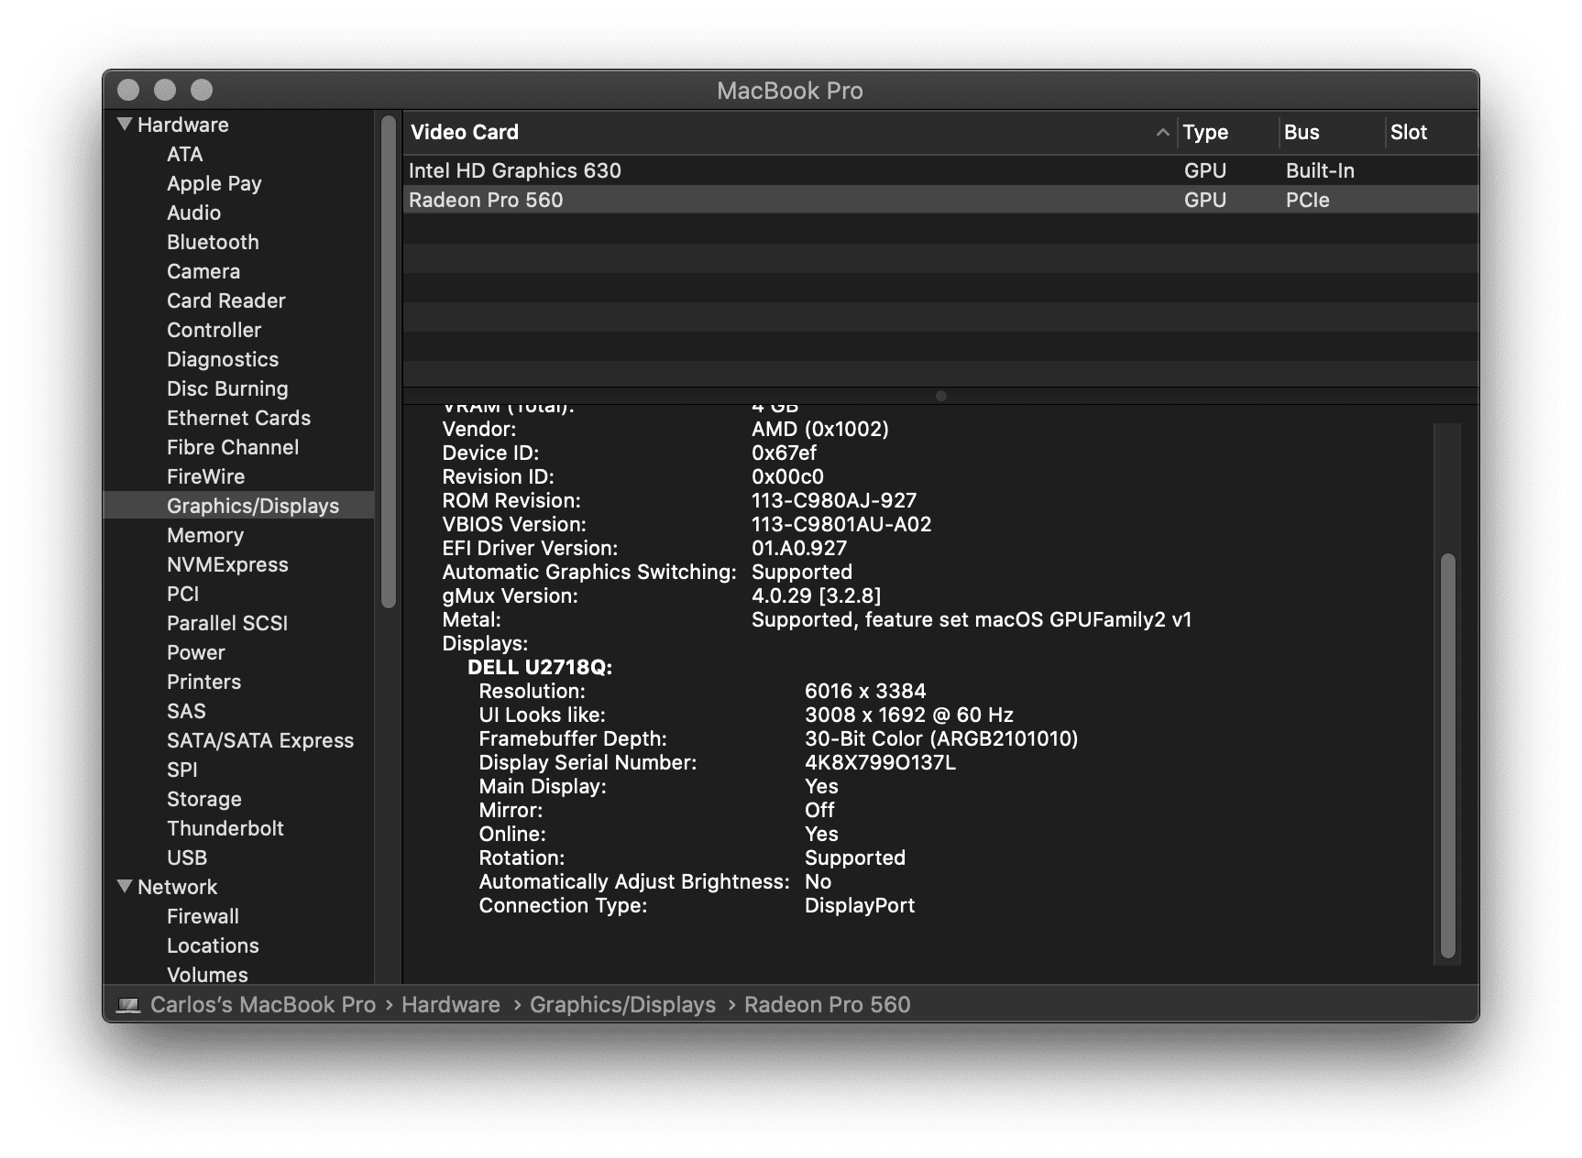Select Bluetooth in the Hardware sidebar

click(212, 242)
